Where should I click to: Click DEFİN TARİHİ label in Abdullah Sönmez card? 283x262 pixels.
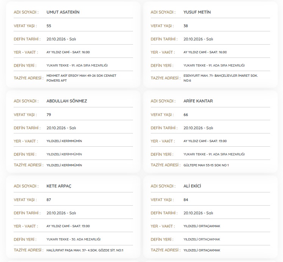click(x=27, y=128)
